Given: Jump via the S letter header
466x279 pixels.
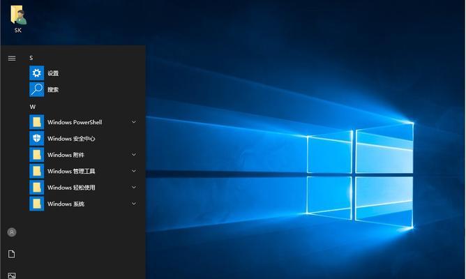Looking at the screenshot, I should coord(31,58).
